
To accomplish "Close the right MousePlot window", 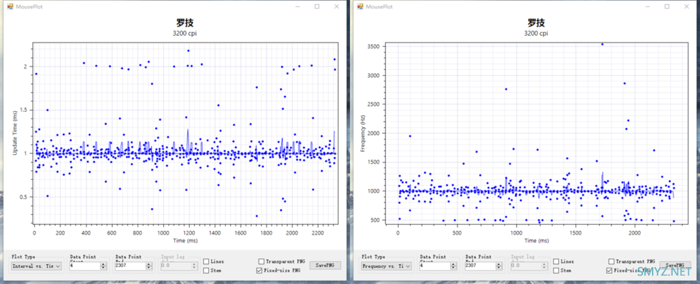I will tap(686, 6).
